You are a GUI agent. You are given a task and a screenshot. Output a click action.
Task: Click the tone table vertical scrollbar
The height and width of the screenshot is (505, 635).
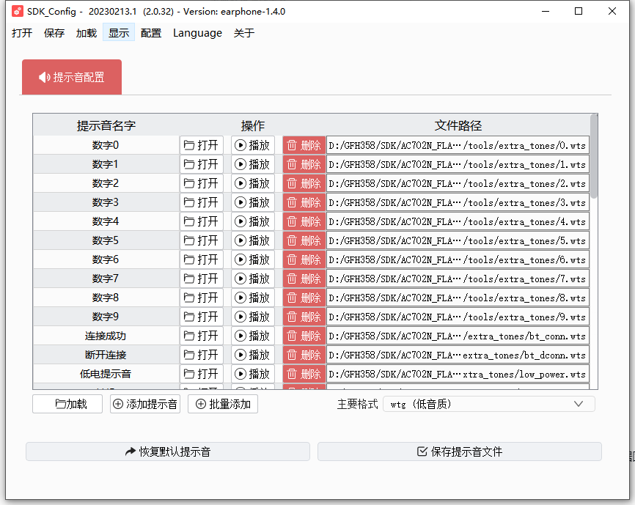point(594,156)
